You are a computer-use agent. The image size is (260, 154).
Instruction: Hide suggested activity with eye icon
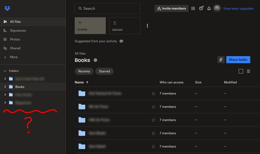(x=121, y=41)
